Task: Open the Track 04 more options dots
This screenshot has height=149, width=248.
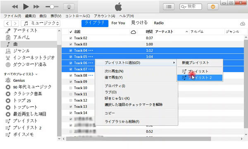Action: (x=91, y=51)
